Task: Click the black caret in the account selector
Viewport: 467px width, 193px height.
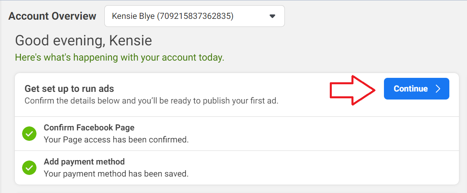Action: (x=272, y=16)
